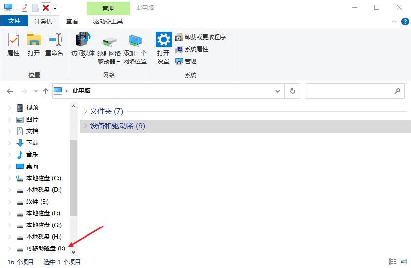Expand 本地磁盘 (C:) tree node

[10, 178]
